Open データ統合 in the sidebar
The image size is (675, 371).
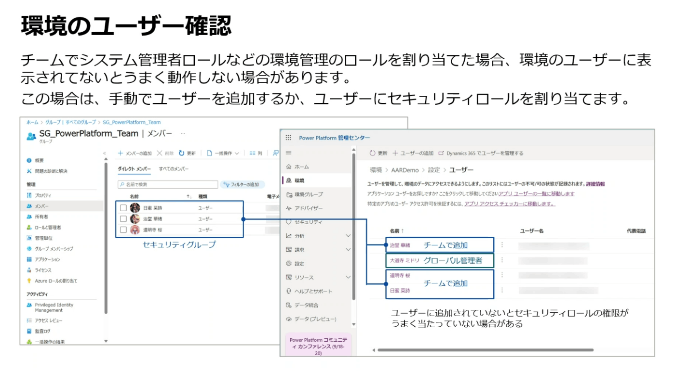[302, 305]
